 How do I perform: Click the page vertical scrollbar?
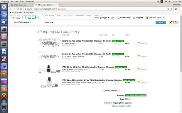[x=181, y=44]
